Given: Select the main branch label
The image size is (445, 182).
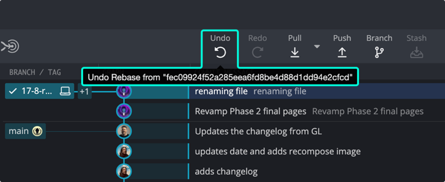Looking at the screenshot, I should pyautogui.click(x=19, y=131).
